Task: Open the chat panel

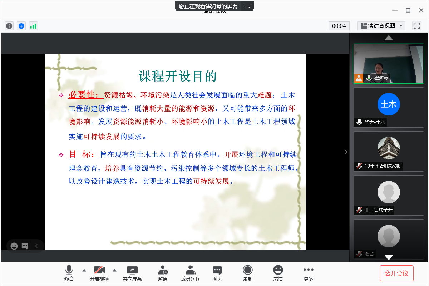Action: pyautogui.click(x=217, y=273)
